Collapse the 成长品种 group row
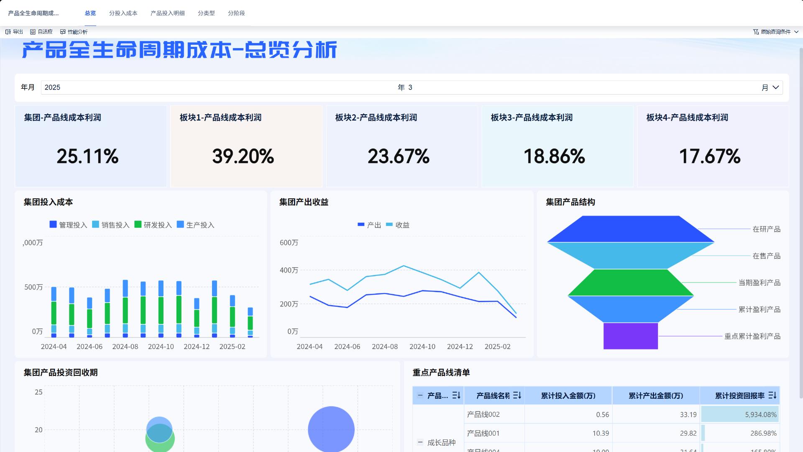This screenshot has width=803, height=452. coord(419,442)
